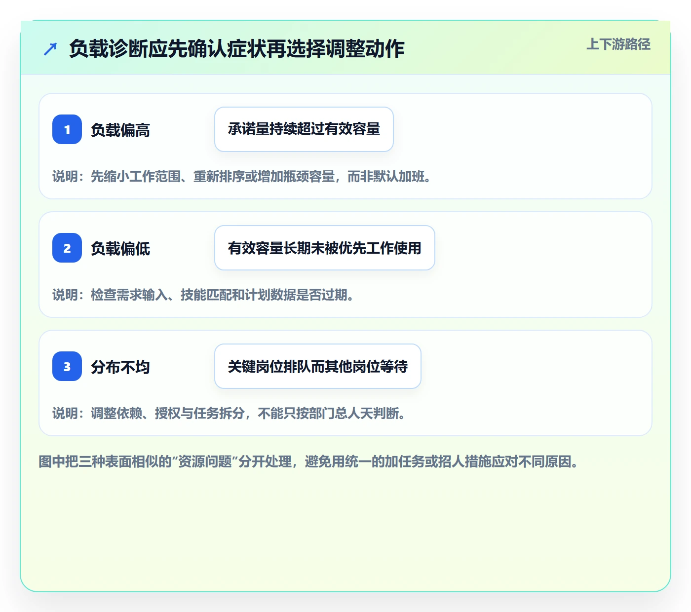Click the footer caption starting 图中把三种表面相似的
The width and height of the screenshot is (691, 612).
tap(309, 462)
